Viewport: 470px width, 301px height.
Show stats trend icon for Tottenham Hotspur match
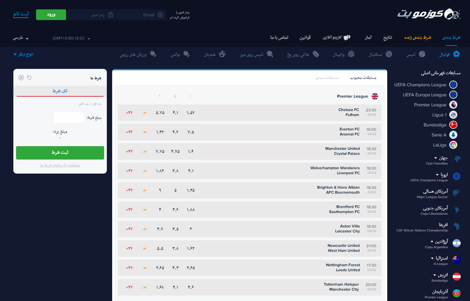click(x=145, y=287)
